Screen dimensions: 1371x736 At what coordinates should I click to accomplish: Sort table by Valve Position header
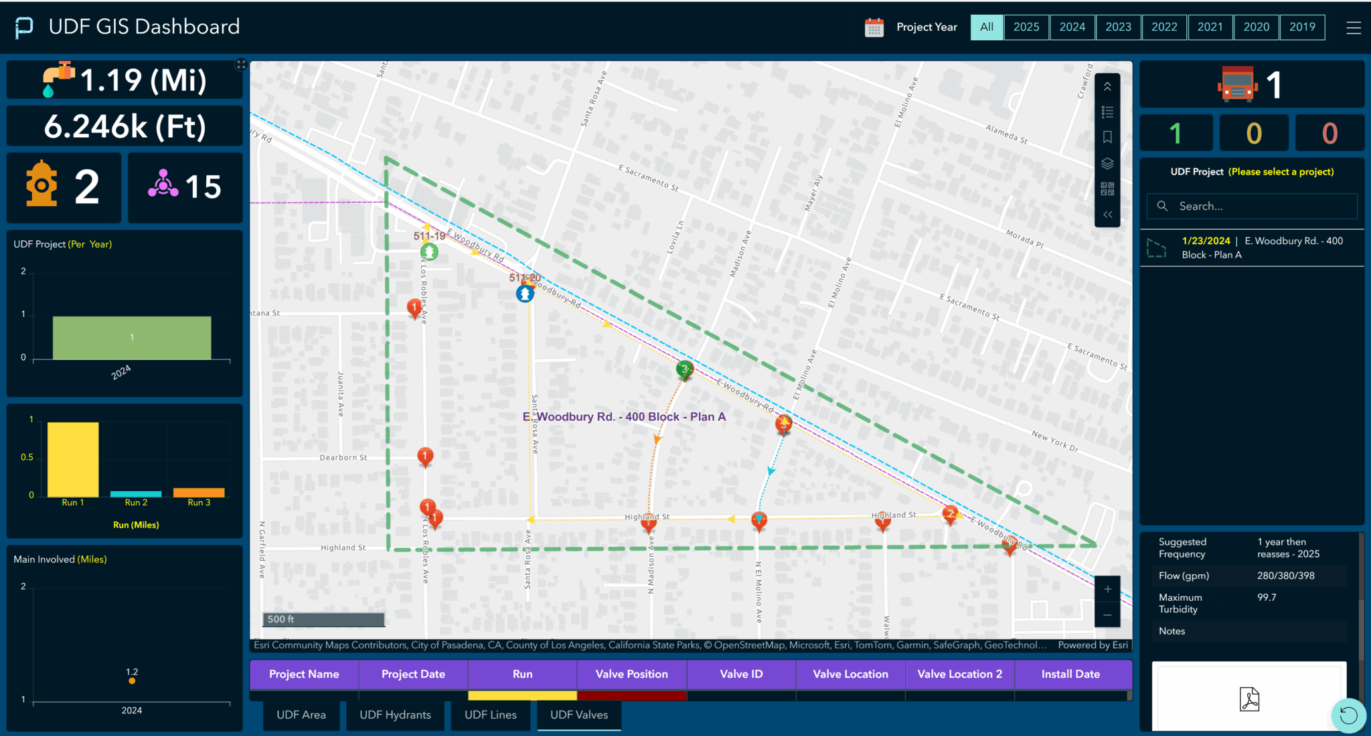(631, 674)
